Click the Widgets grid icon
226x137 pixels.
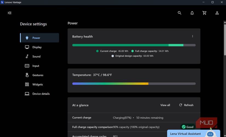tap(27, 84)
